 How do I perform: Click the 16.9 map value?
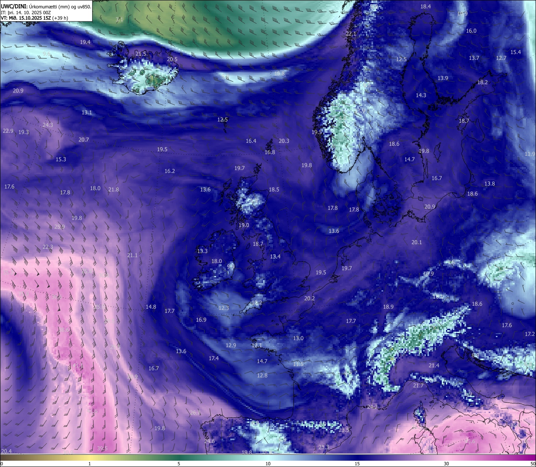[x=201, y=320]
